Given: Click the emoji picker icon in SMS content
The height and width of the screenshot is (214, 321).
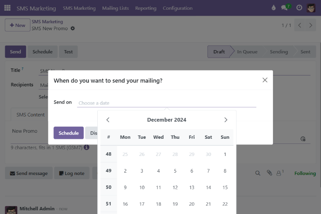Looking at the screenshot, I should (x=303, y=139).
